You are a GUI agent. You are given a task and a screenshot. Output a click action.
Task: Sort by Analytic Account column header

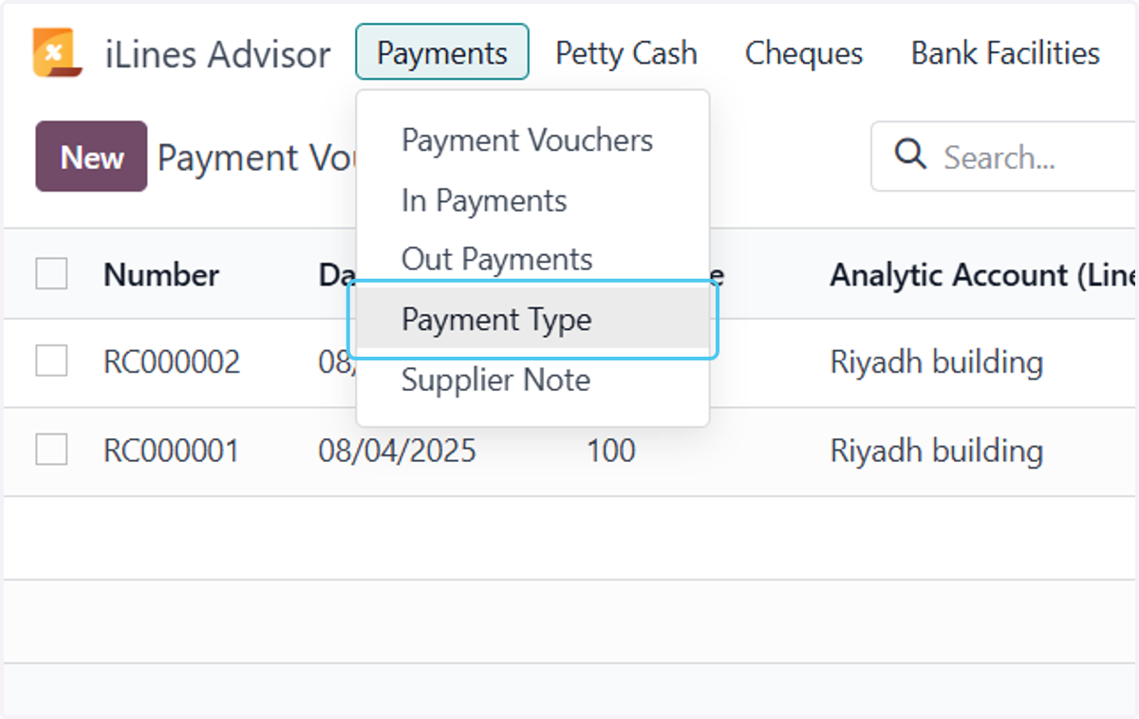982,275
